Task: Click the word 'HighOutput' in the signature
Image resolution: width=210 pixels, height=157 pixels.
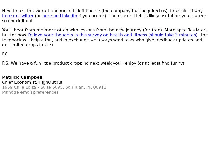Action: [50, 82]
